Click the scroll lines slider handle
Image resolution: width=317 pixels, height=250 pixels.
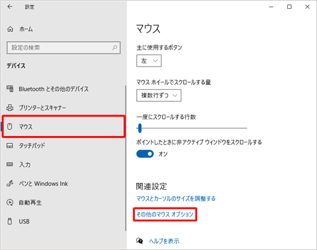139,128
